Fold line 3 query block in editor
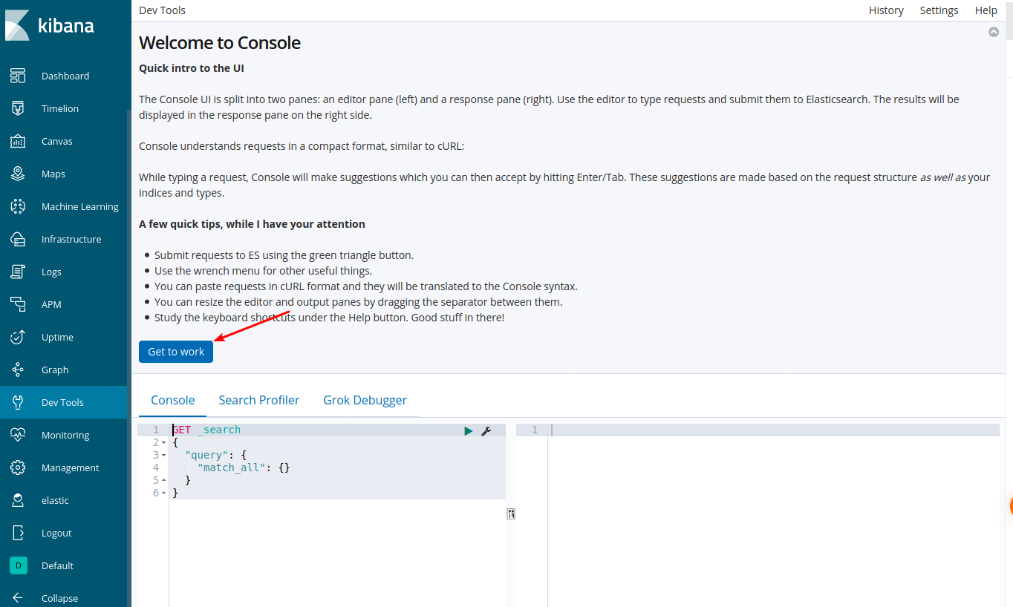Screen dimensions: 1013x607 click(x=163, y=456)
